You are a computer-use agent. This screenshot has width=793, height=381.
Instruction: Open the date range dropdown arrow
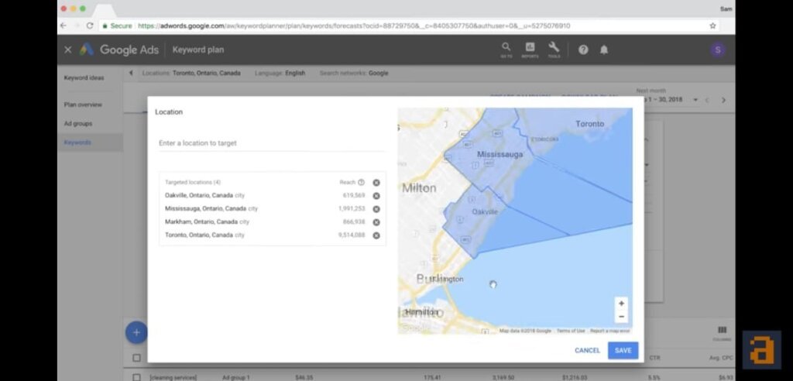pyautogui.click(x=695, y=100)
